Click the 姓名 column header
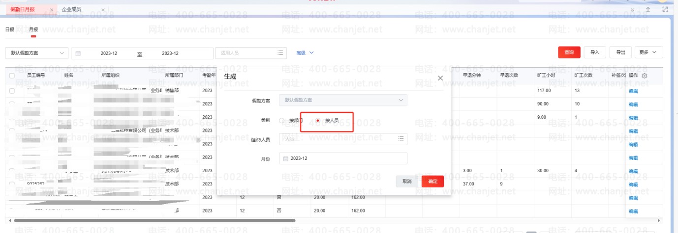Screen dimensions: 678x233 (69, 76)
